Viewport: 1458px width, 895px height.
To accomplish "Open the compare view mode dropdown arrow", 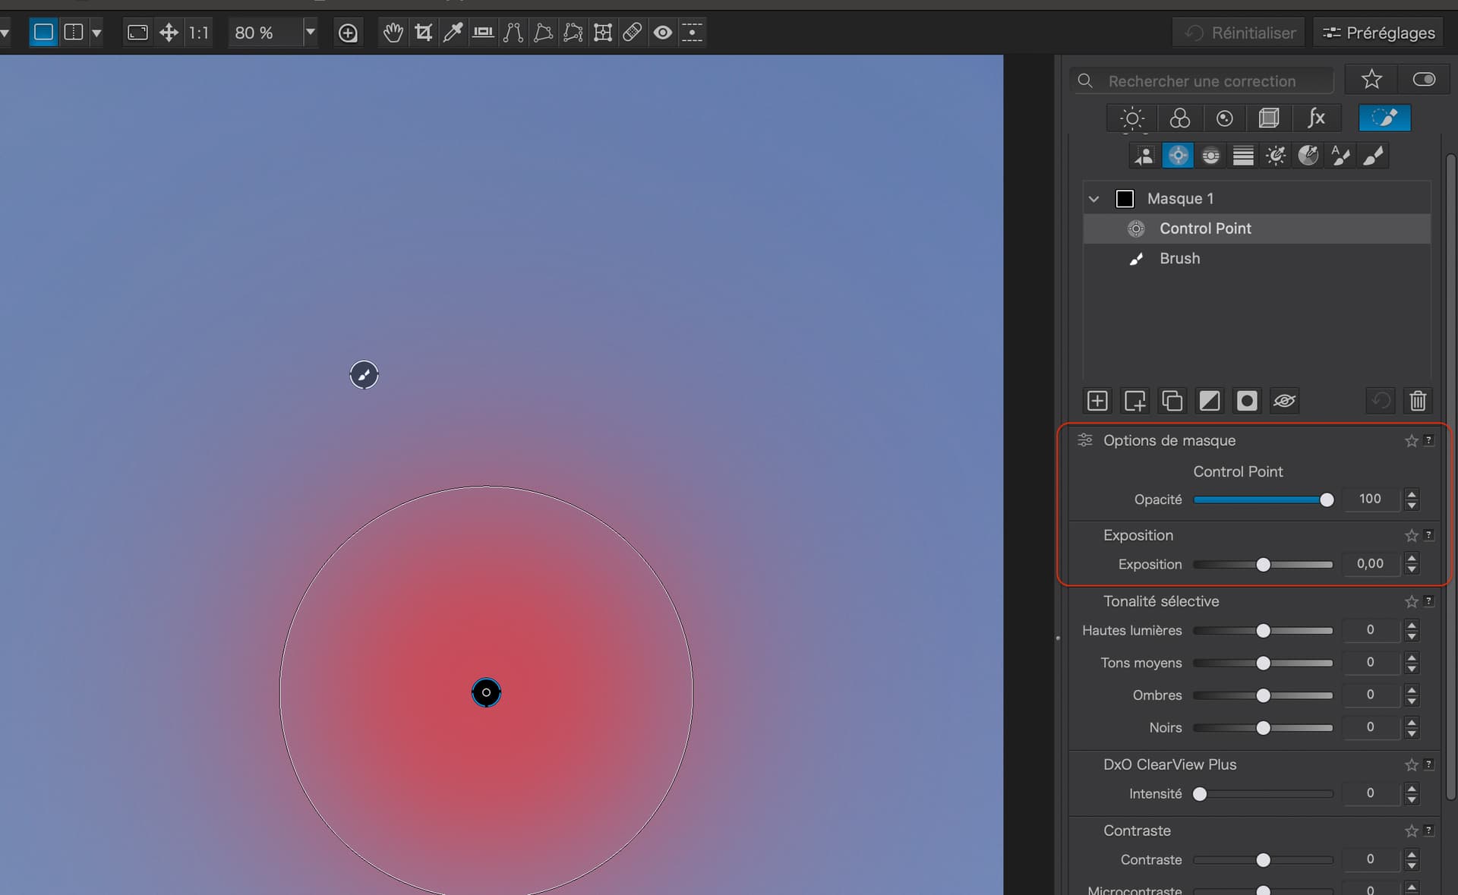I will (x=96, y=33).
